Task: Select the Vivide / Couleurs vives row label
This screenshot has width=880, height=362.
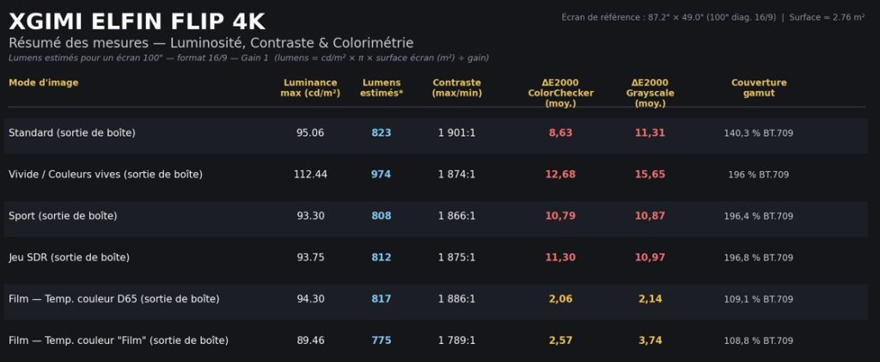Action: 106,175
